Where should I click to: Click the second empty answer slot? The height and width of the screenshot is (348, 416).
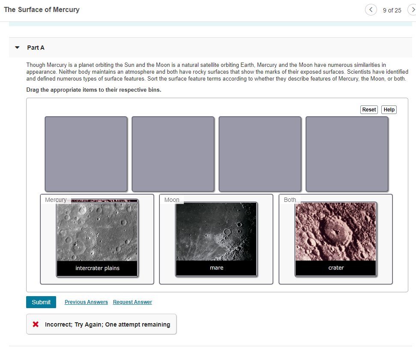coord(173,153)
